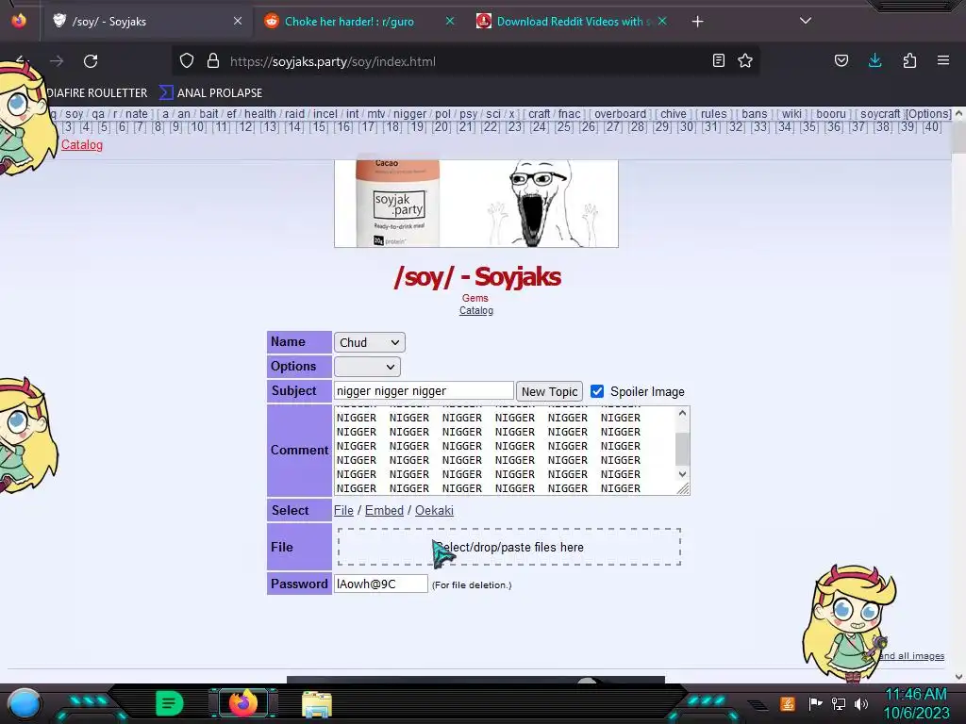Click the New Topic button
966x724 pixels.
550,391
